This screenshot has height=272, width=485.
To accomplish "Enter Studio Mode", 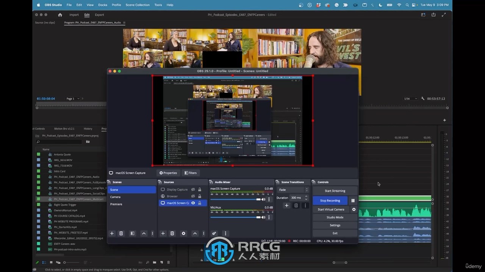I will 335,217.
